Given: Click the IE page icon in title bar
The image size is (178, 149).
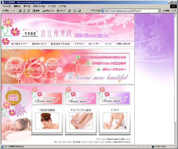Looking at the screenshot, I should 2,2.
